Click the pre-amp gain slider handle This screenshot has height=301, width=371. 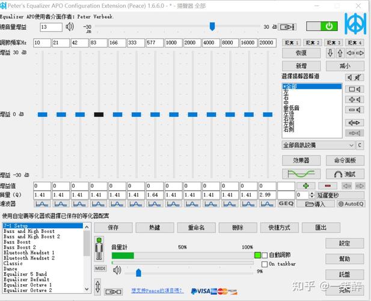tap(212, 26)
